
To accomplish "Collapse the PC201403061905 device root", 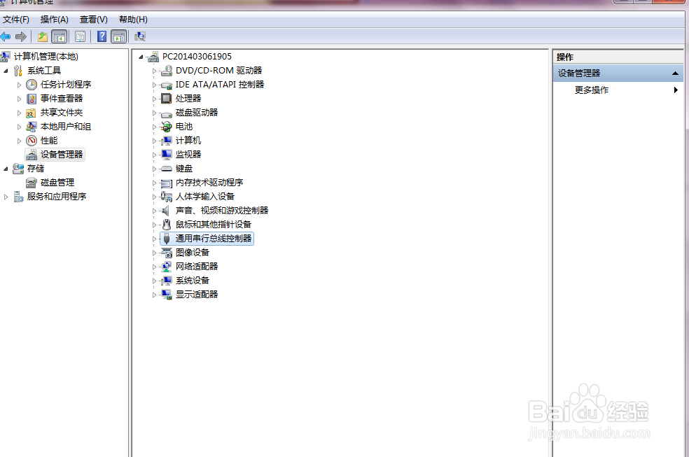I will point(141,57).
